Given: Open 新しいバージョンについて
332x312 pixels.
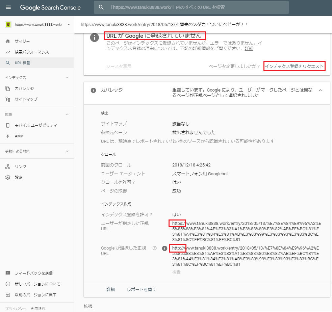Looking at the screenshot, I should [37, 284].
